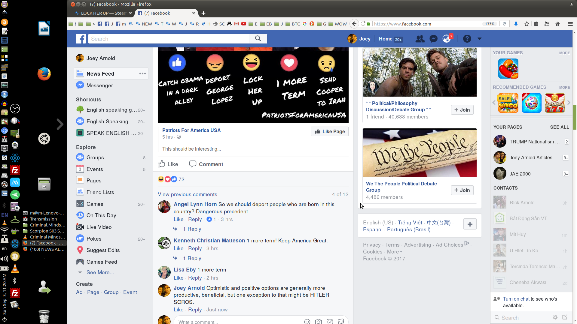This screenshot has height=324, width=577.
Task: Go to Firefox home page icon
Action: [558, 24]
